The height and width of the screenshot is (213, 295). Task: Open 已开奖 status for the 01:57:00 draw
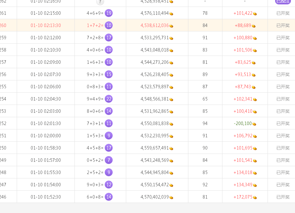coord(283,160)
